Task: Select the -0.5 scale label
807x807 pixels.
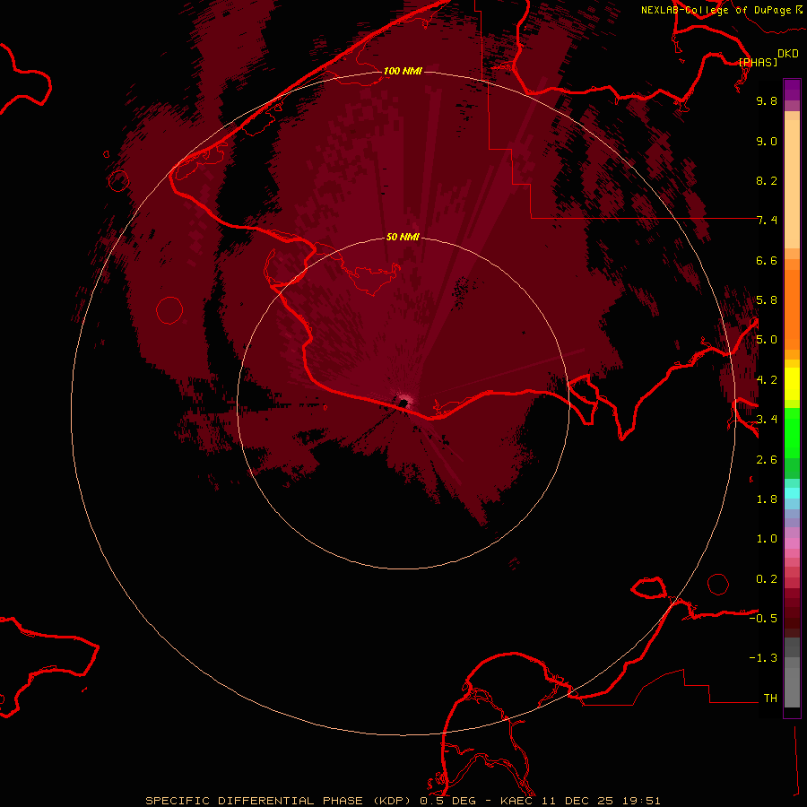Action: tap(763, 619)
